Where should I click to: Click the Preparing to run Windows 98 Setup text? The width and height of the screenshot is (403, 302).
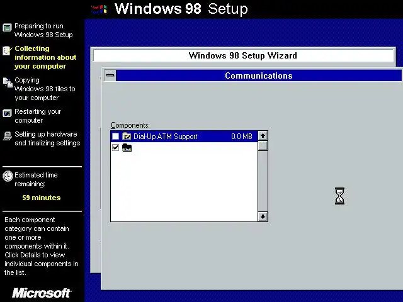coord(43,30)
